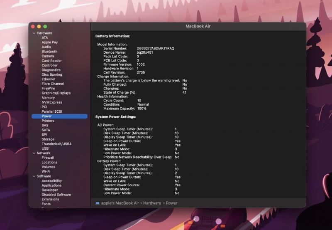This screenshot has height=230, width=332.
Task: Click the Condition value Normal
Action: (x=143, y=105)
